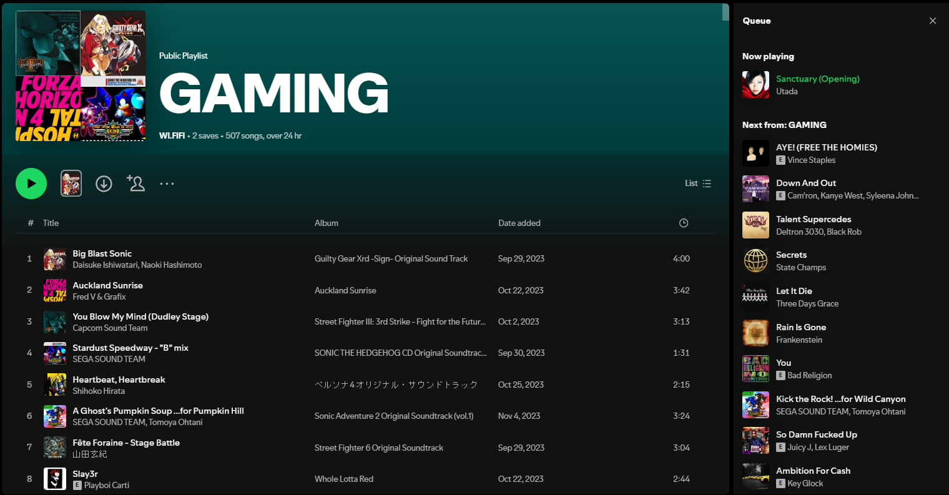Open artist Capcom Sound Team
Image resolution: width=949 pixels, height=495 pixels.
tap(110, 328)
